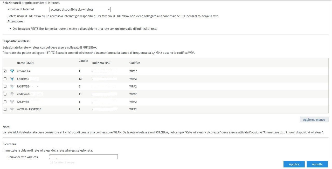This screenshot has width=332, height=169.
Task: Click the Annulla button
Action: (317, 164)
